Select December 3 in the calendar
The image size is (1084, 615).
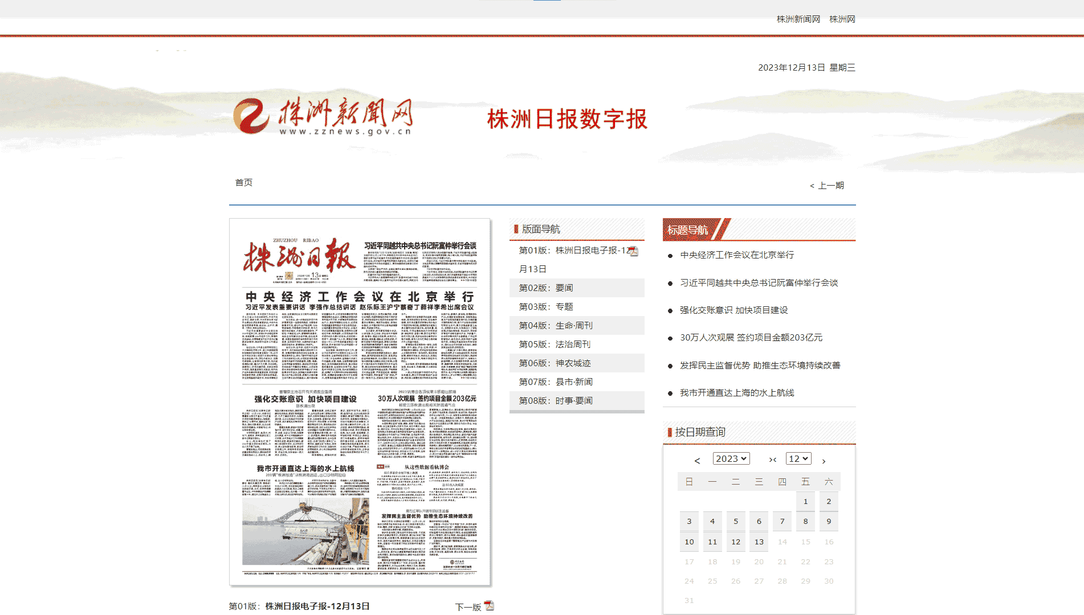[x=689, y=522]
